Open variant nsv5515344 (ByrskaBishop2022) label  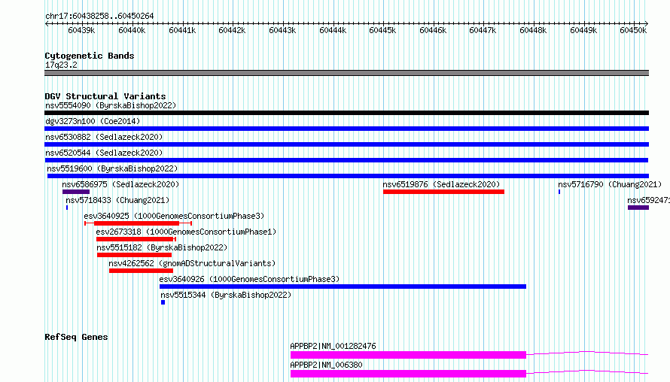[226, 295]
